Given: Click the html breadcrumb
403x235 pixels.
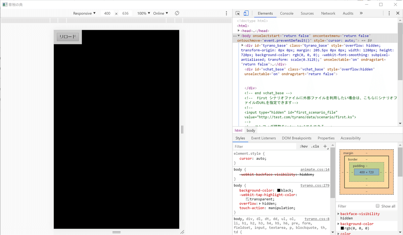Looking at the screenshot, I should click(x=238, y=130).
